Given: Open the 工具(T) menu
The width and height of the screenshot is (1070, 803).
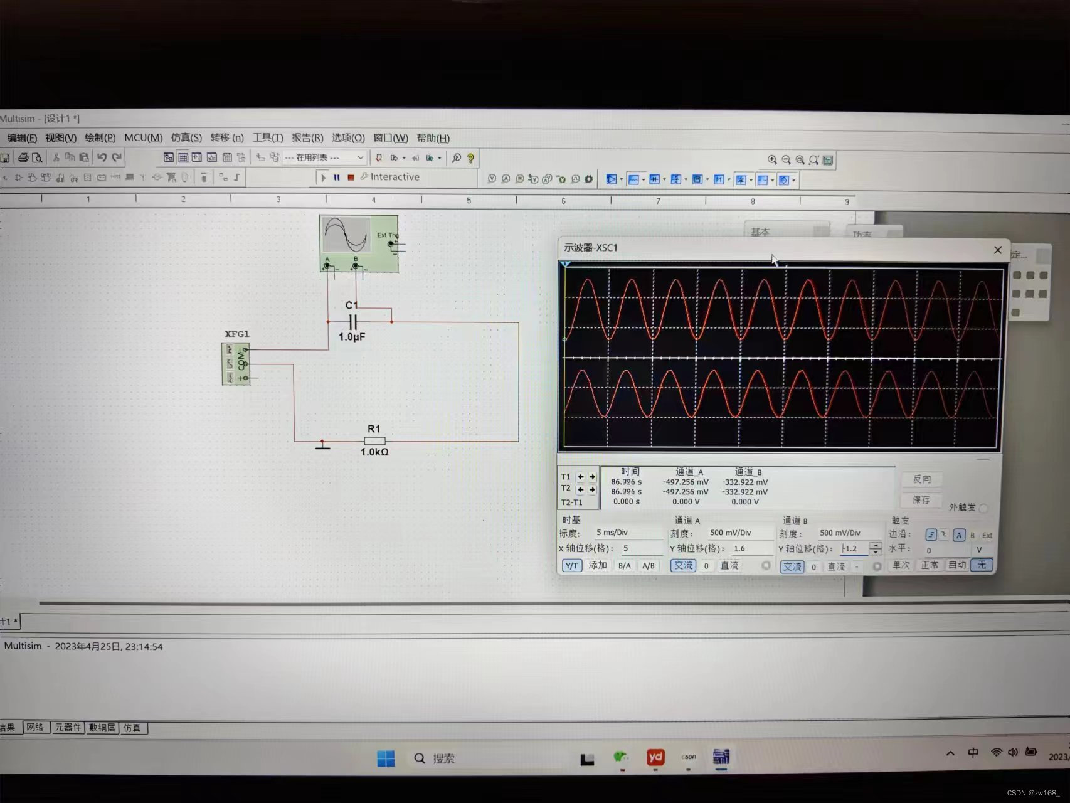Looking at the screenshot, I should coord(268,137).
